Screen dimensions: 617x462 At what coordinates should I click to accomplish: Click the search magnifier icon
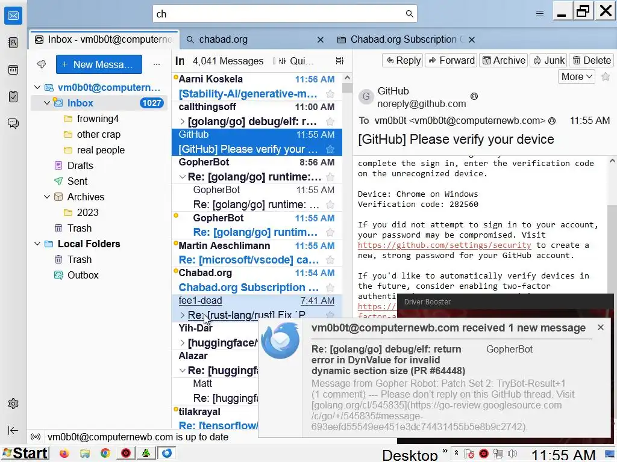click(x=409, y=14)
